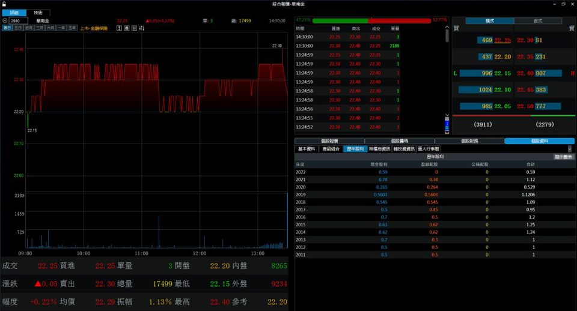Click the chart settings sliders icon

pyautogui.click(x=142, y=28)
